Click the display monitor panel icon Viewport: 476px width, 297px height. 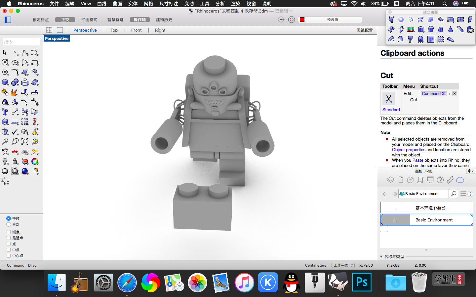[430, 180]
